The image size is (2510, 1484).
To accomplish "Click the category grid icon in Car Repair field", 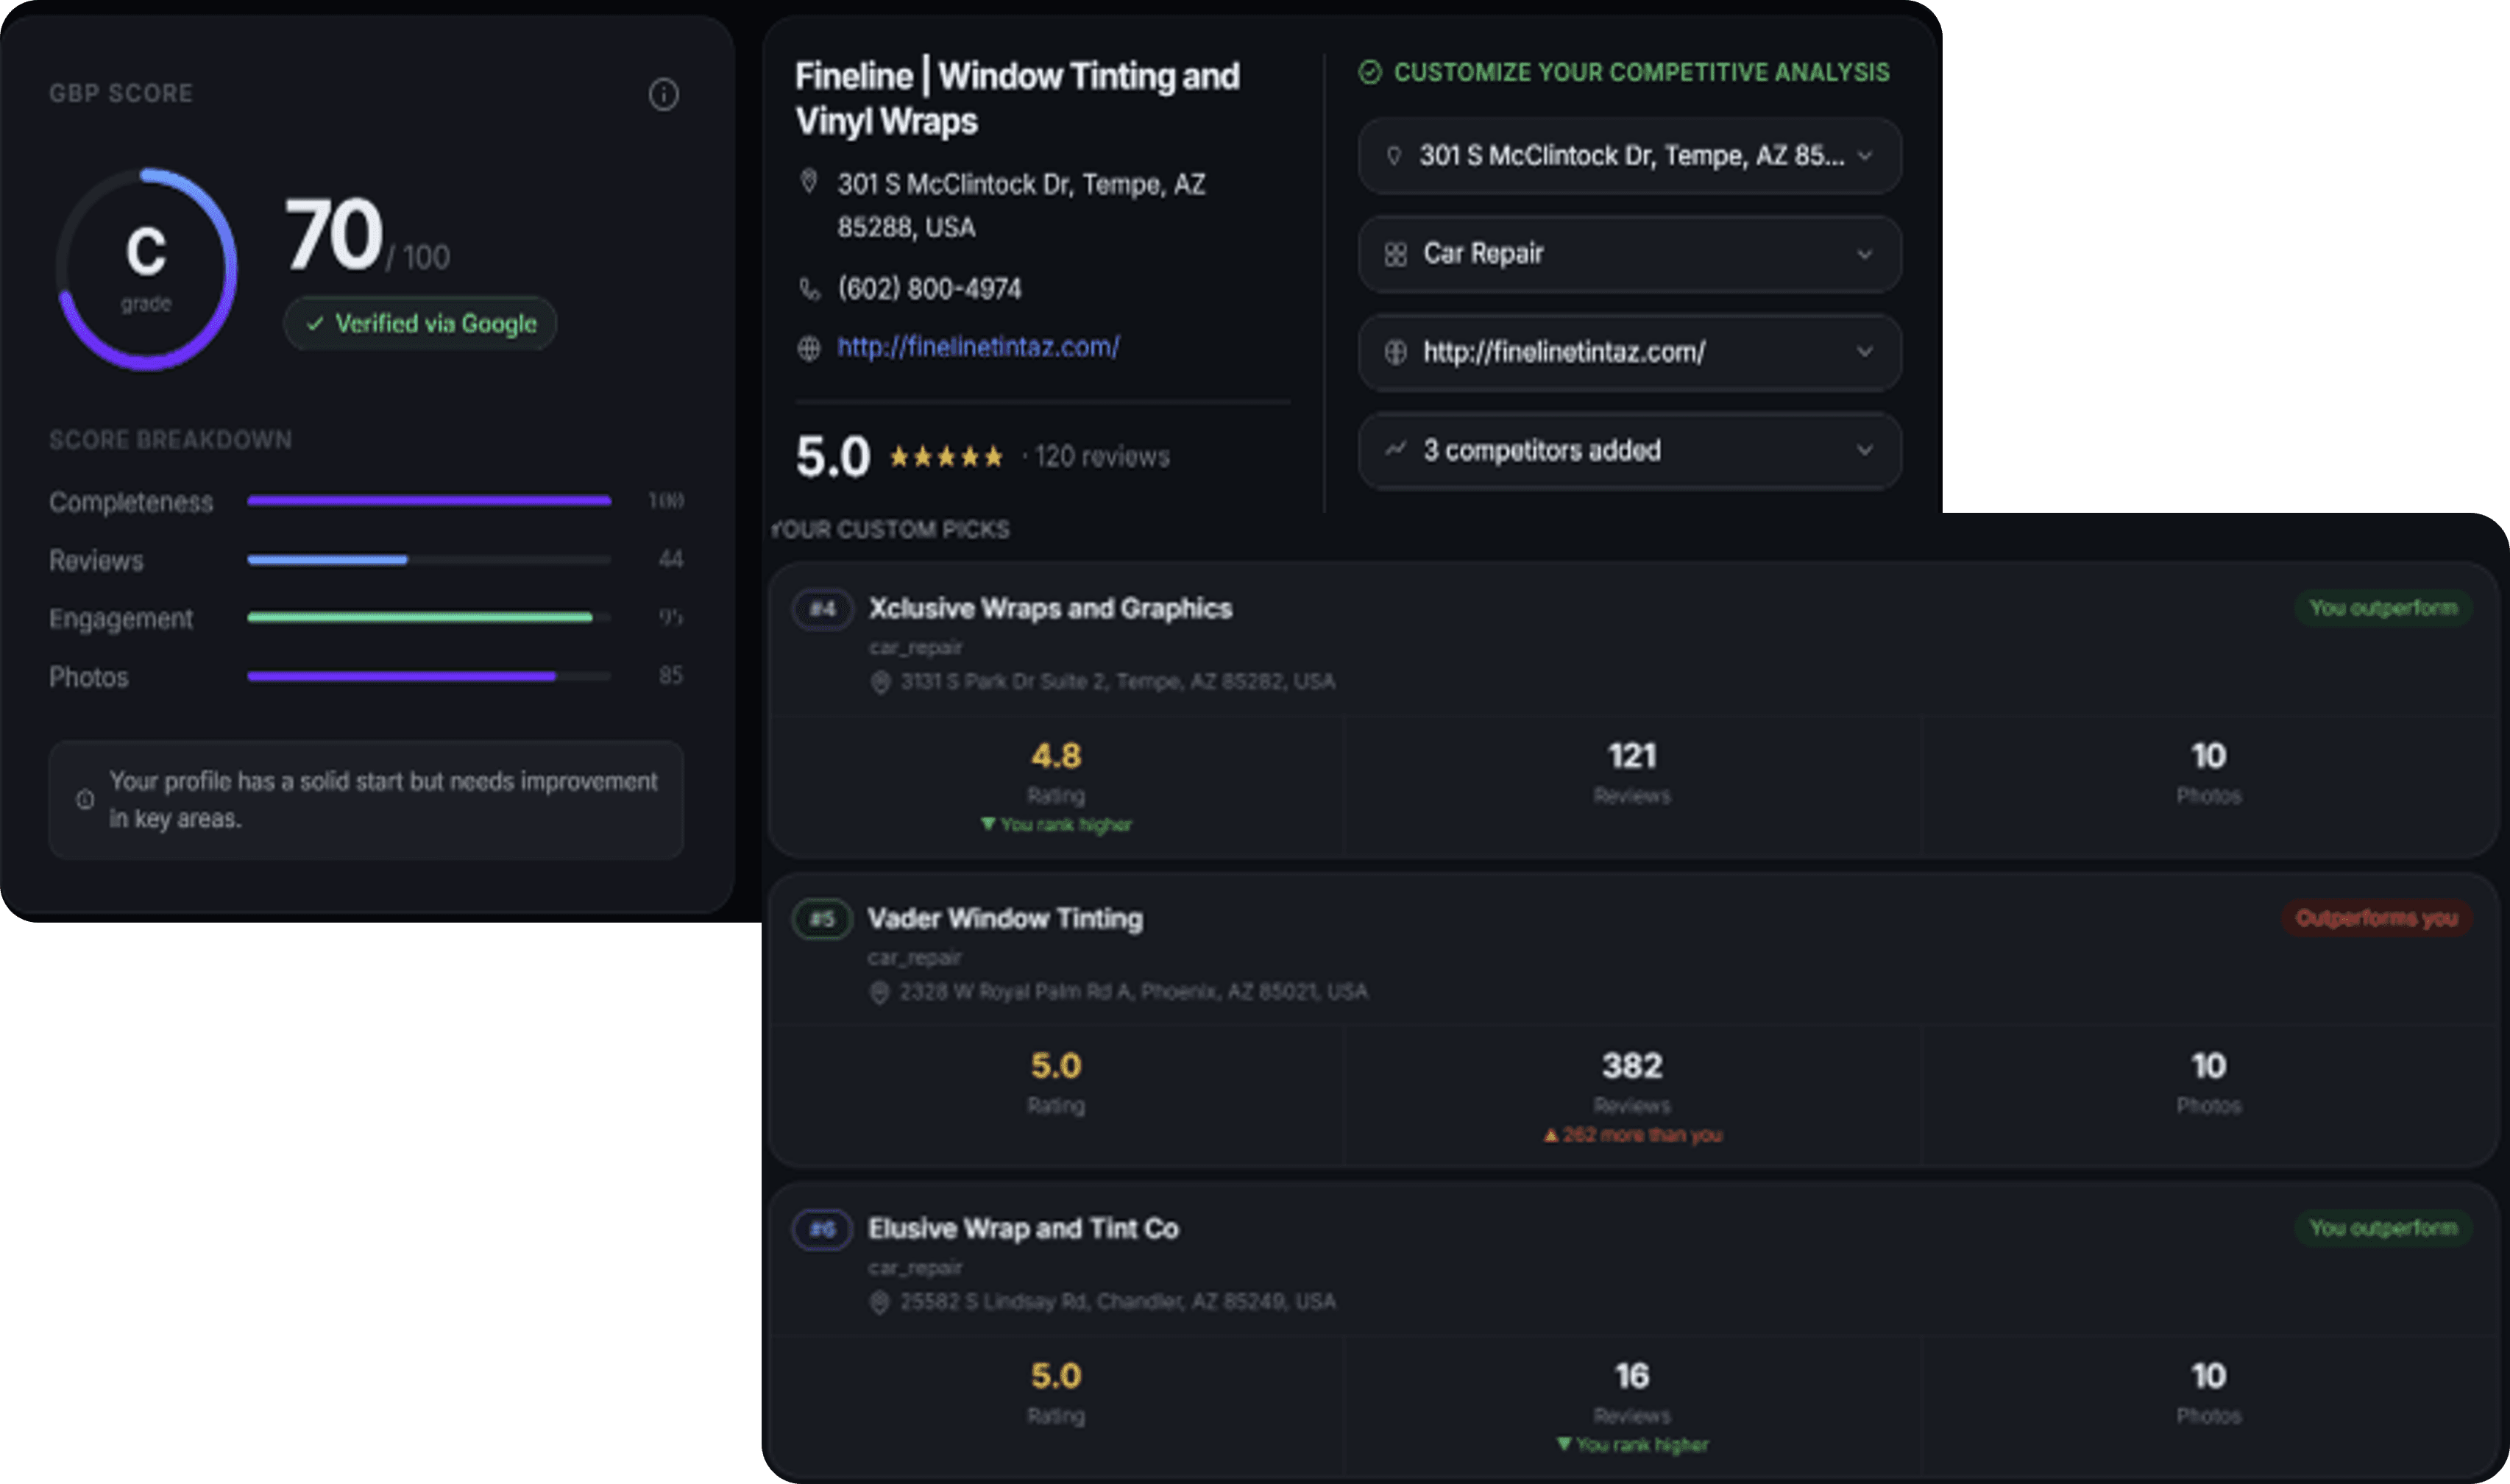I will click(x=1397, y=254).
